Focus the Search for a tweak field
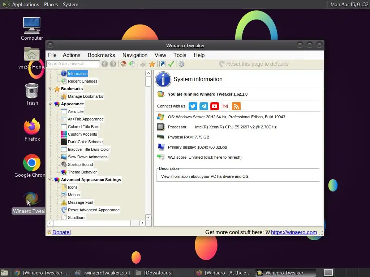The height and width of the screenshot is (277, 370). [73, 64]
